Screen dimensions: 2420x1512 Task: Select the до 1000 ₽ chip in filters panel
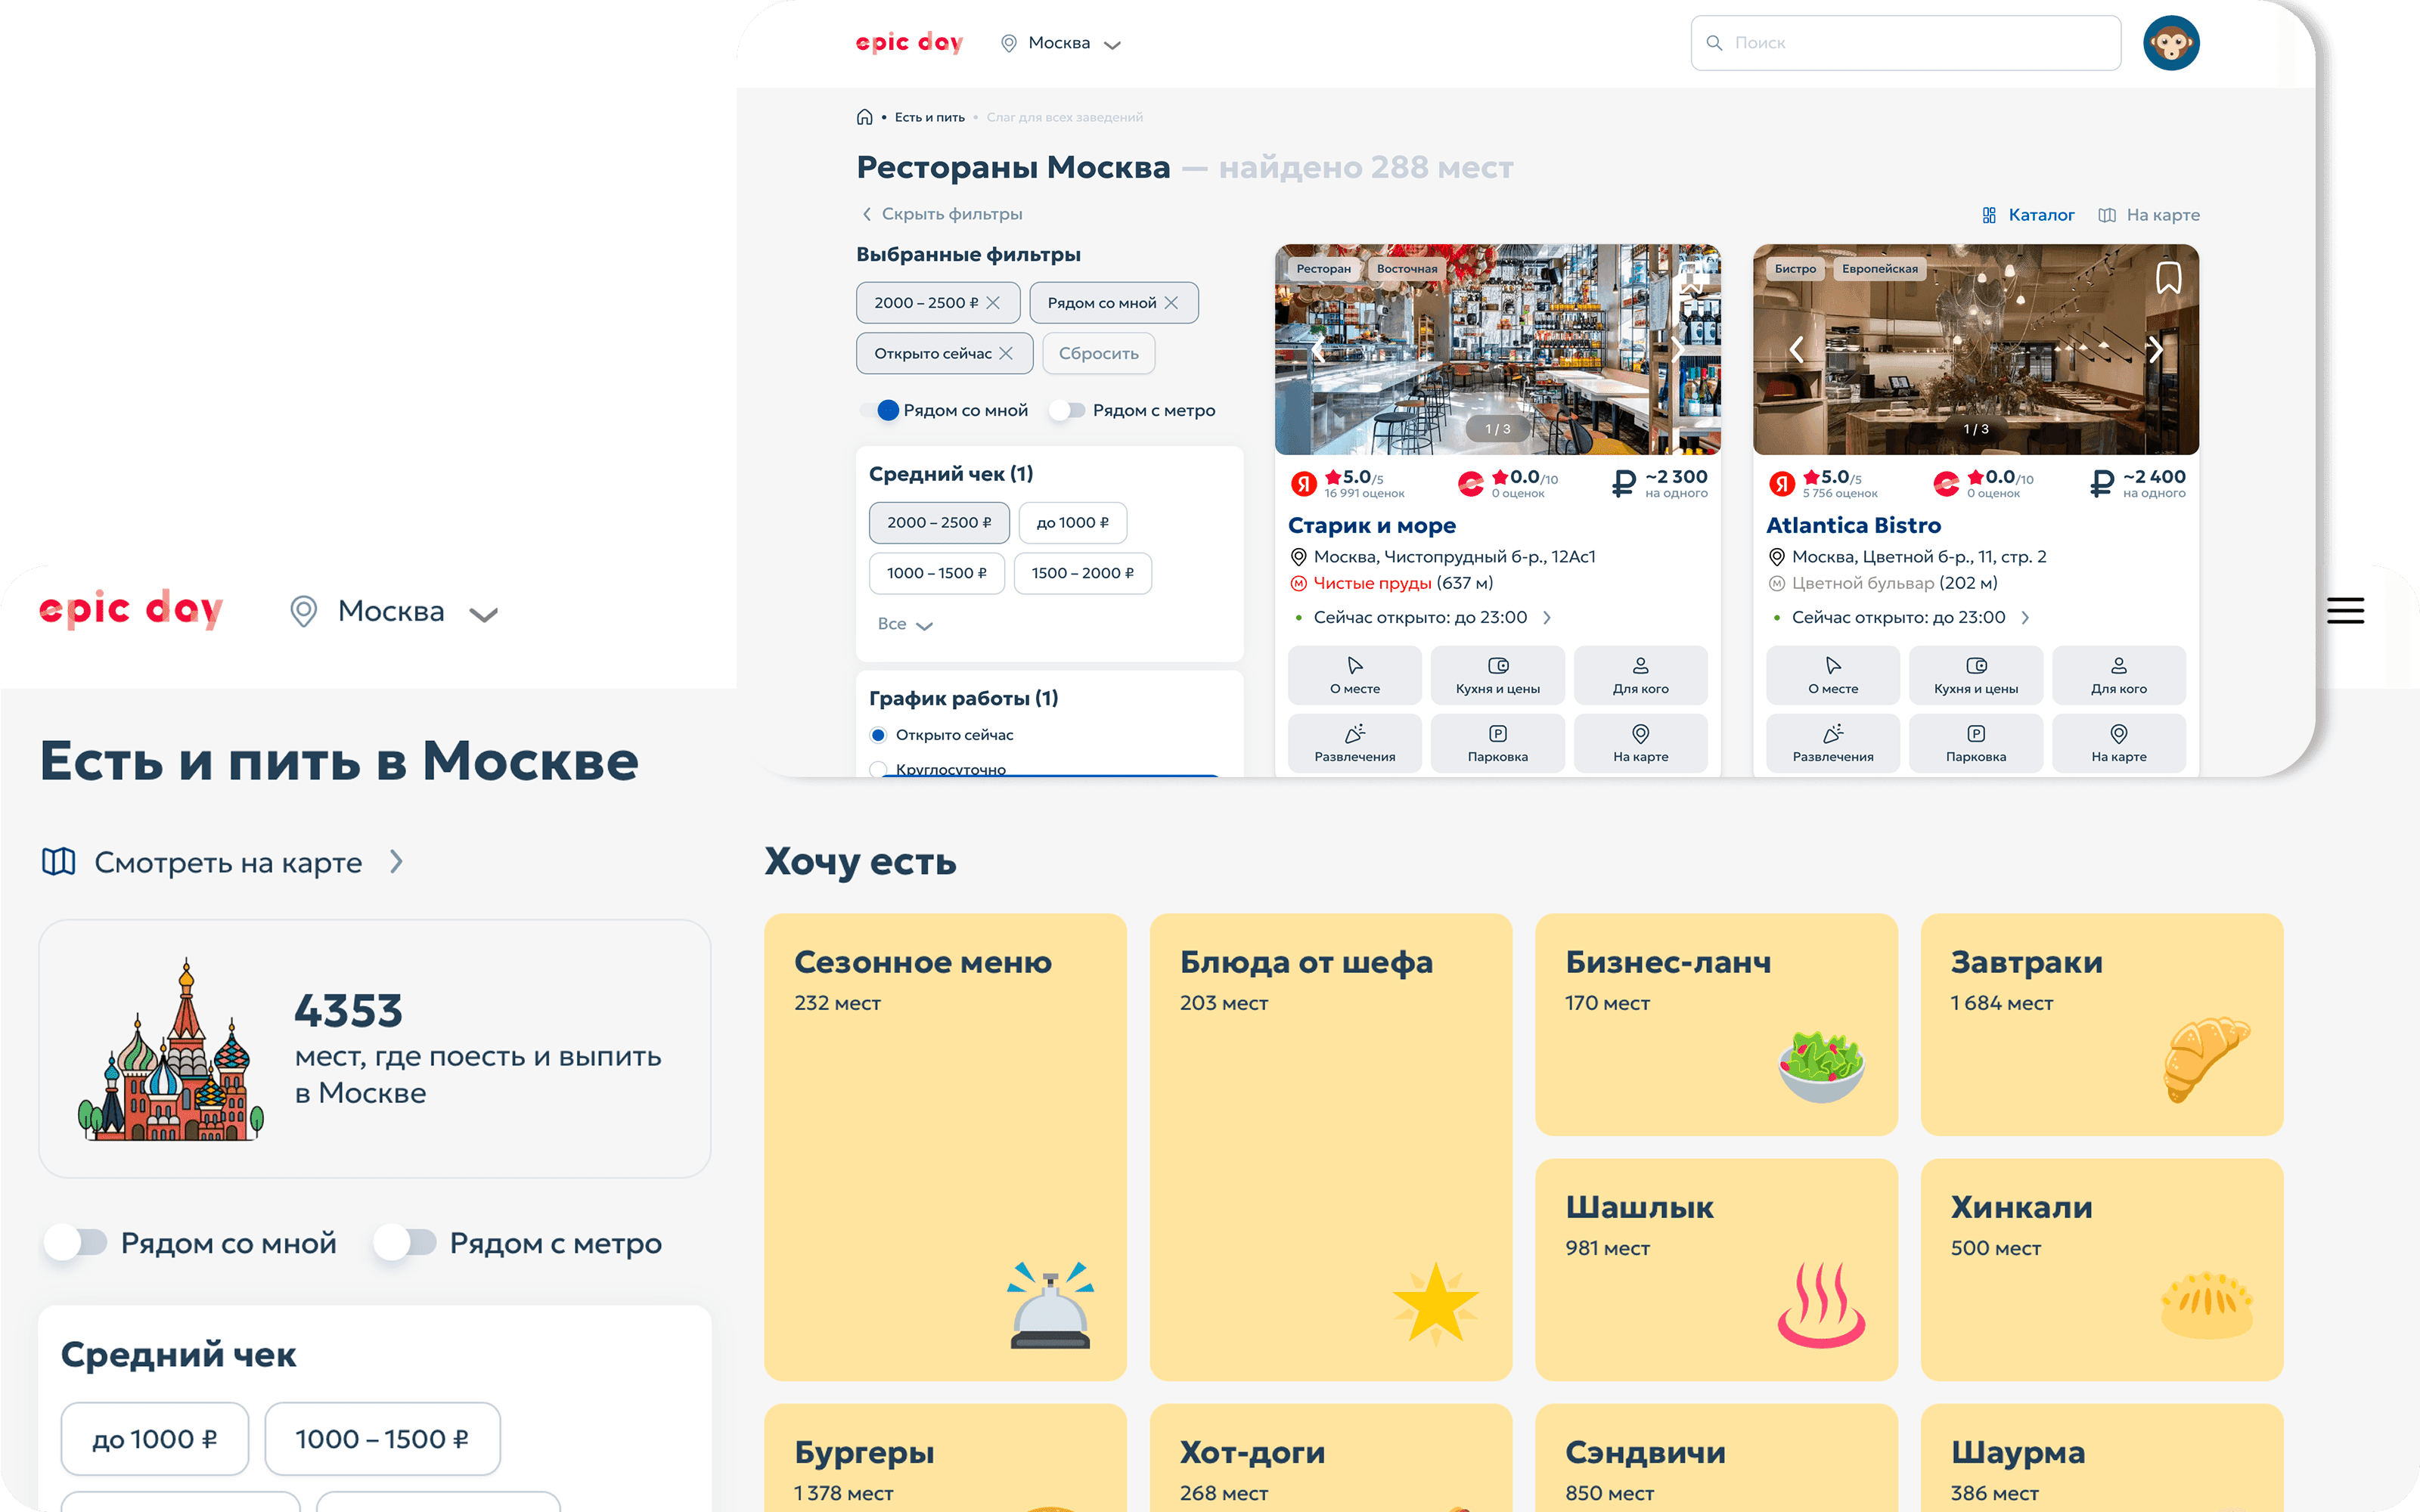coord(1072,523)
